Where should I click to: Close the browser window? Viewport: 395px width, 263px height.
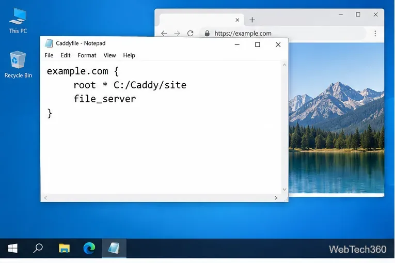click(x=375, y=14)
